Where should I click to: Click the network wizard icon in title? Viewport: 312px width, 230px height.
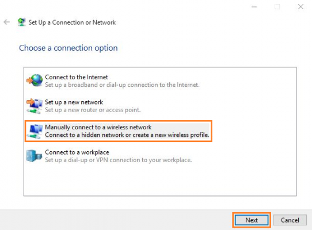click(21, 22)
